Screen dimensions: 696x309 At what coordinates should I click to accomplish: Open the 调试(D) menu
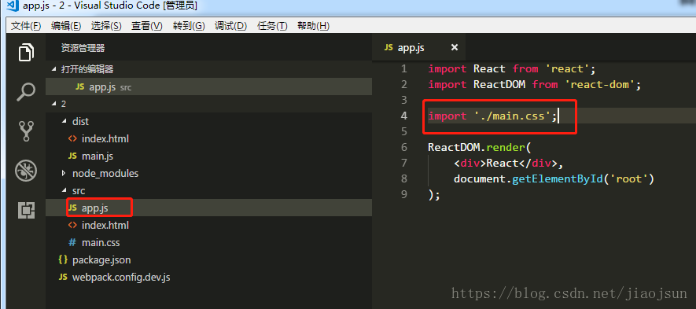tap(230, 26)
